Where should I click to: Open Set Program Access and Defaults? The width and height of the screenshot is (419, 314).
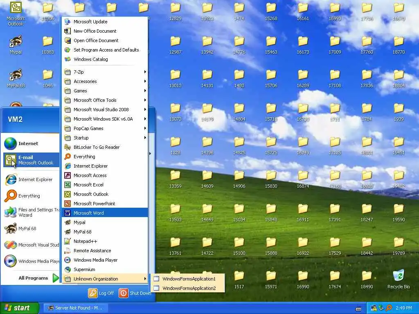coord(105,49)
